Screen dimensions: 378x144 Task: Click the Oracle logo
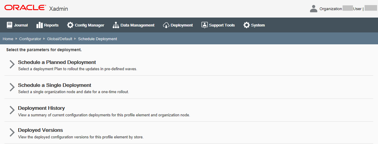(25, 8)
